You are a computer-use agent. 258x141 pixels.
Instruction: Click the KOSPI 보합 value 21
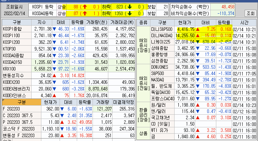(165, 7)
